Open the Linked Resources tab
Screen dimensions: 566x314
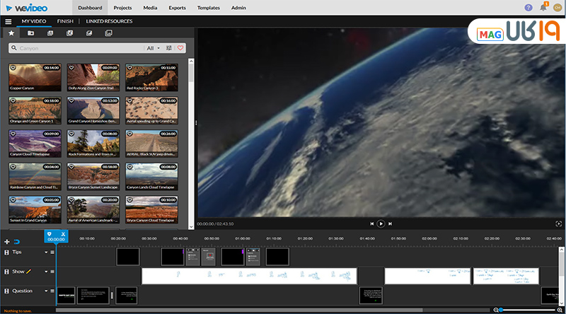tap(109, 21)
